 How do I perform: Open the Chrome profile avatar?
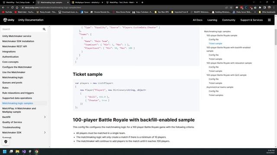pos(269,8)
